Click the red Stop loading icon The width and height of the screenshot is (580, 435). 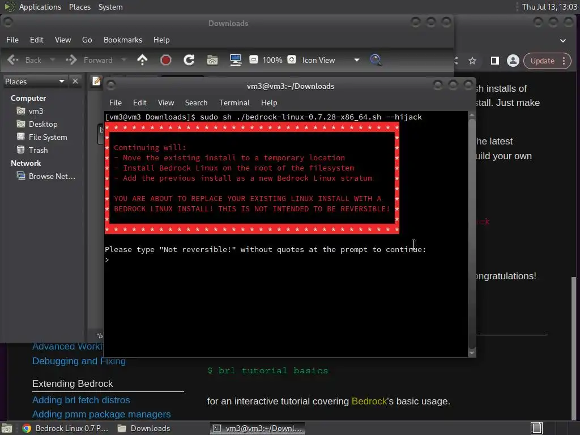click(166, 60)
